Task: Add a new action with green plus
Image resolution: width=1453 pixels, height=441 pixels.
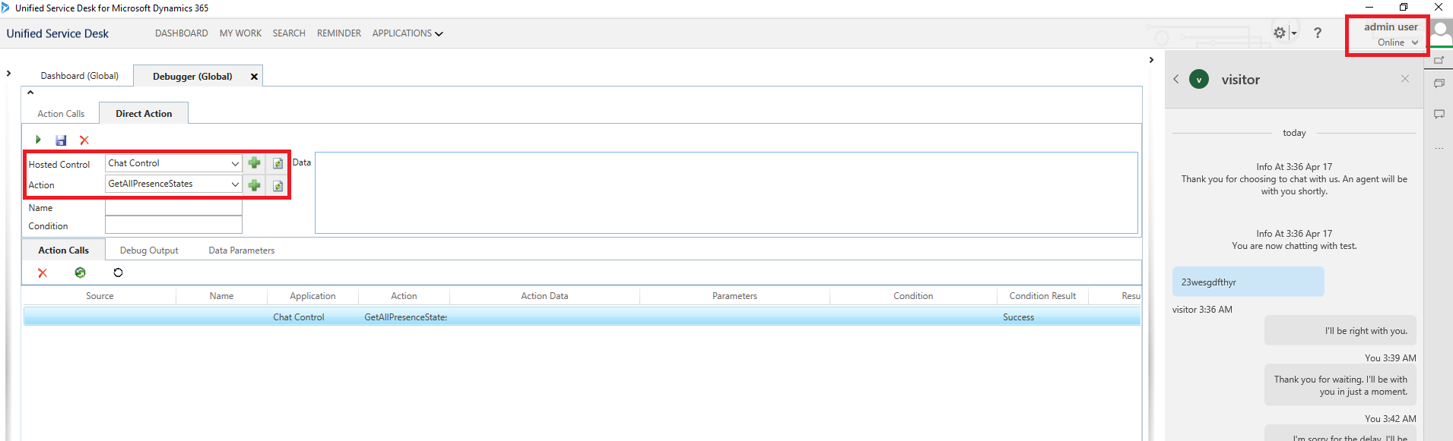Action: tap(255, 184)
